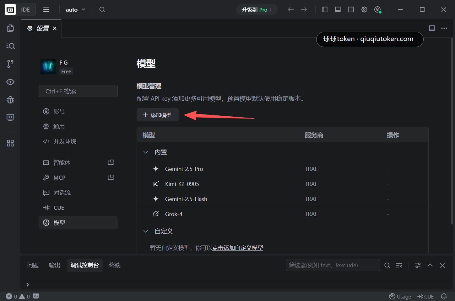The height and width of the screenshot is (301, 455).
Task: Open source control branch icon
Action: [10, 64]
